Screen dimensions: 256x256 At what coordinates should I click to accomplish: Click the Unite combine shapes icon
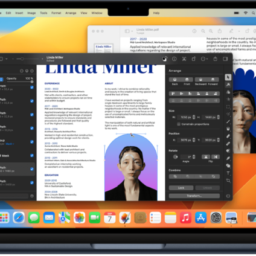tap(175, 176)
